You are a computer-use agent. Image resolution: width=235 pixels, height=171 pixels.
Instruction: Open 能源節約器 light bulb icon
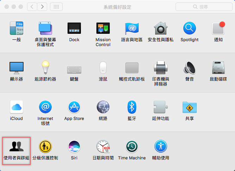coord(45,68)
